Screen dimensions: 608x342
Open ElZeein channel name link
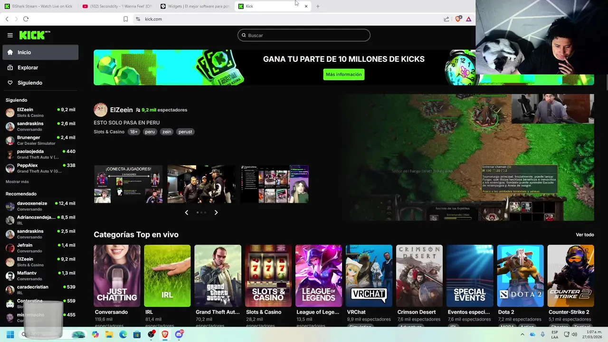[121, 110]
